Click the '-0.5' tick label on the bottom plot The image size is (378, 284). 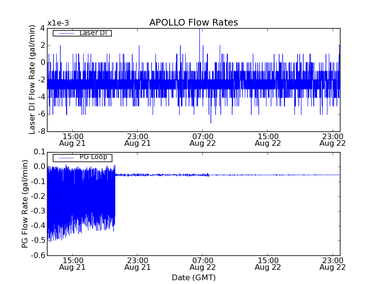click(x=38, y=240)
